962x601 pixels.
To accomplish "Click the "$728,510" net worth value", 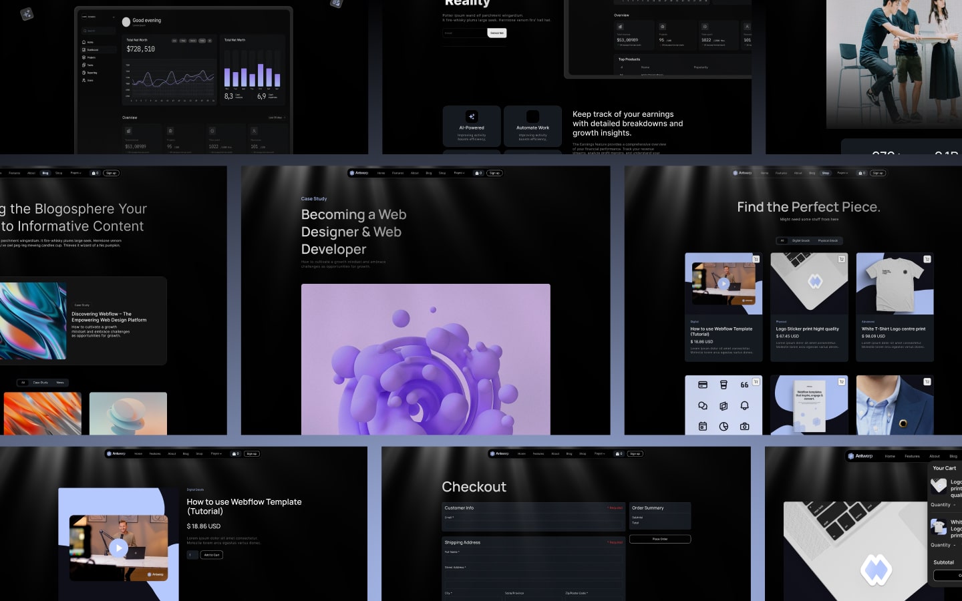I will 141,49.
